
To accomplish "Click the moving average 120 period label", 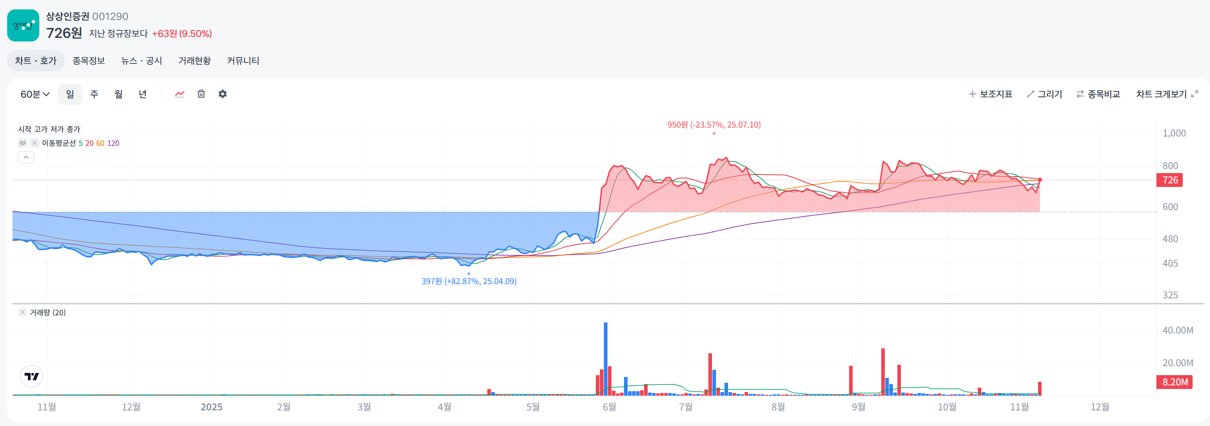I will 113,143.
